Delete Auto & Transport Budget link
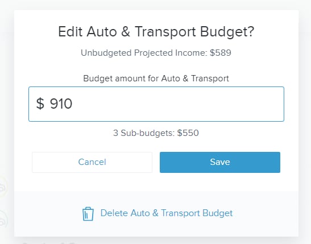The image size is (311, 244). 167,213
